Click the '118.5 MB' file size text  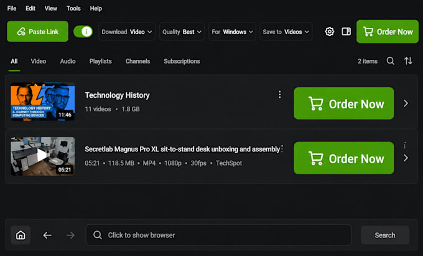tap(121, 163)
